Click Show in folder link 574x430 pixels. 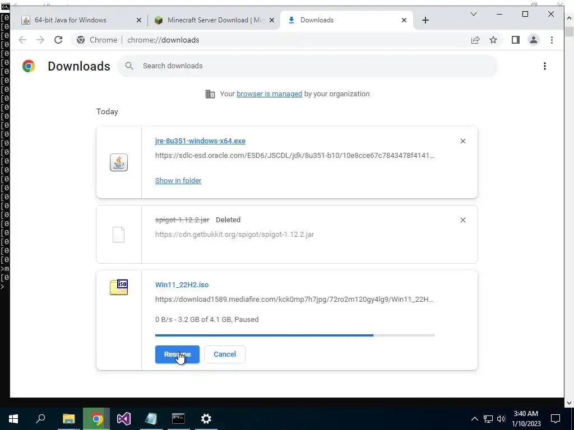click(178, 181)
